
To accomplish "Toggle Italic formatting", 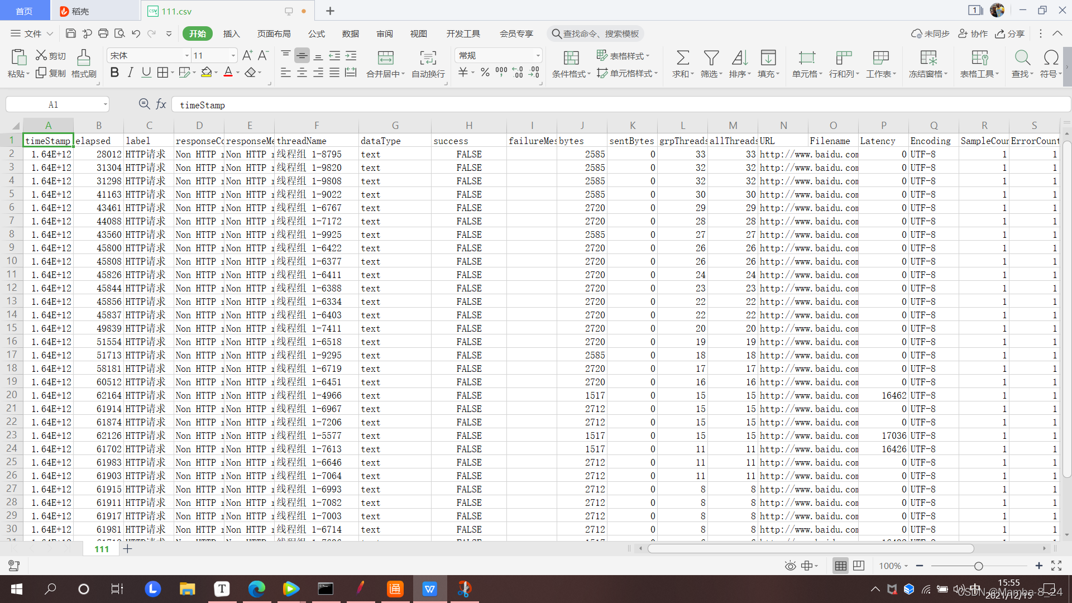I will pyautogui.click(x=130, y=73).
